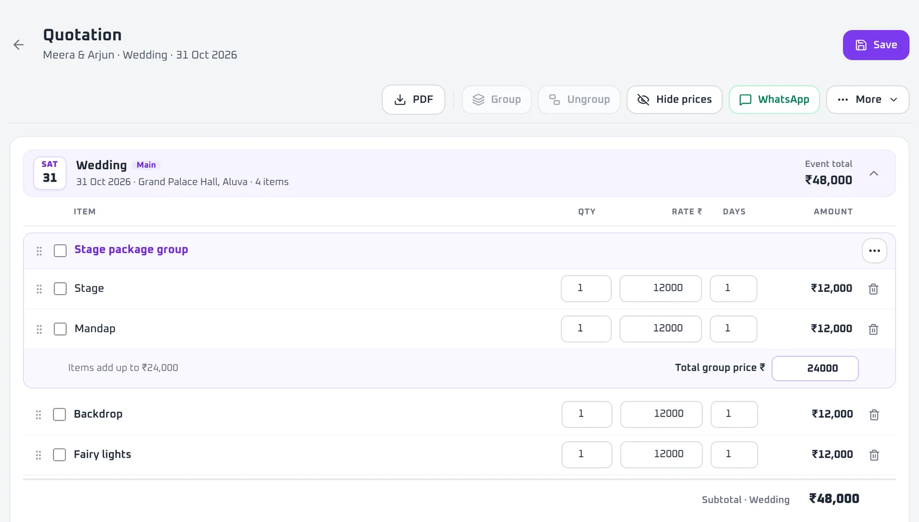The height and width of the screenshot is (522, 919).
Task: Check the Fairy lights checkbox
Action: pyautogui.click(x=60, y=455)
